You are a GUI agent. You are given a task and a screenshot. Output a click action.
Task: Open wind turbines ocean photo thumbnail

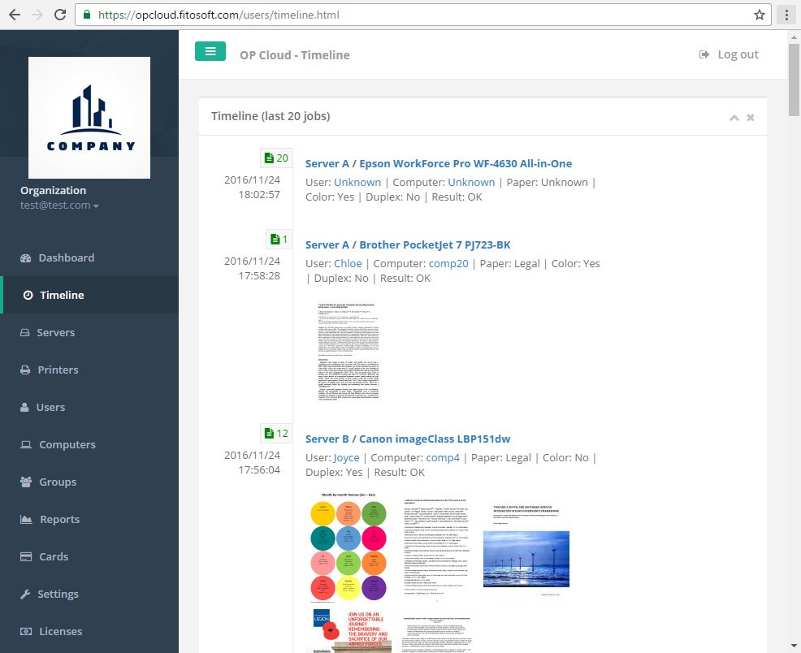pos(526,551)
